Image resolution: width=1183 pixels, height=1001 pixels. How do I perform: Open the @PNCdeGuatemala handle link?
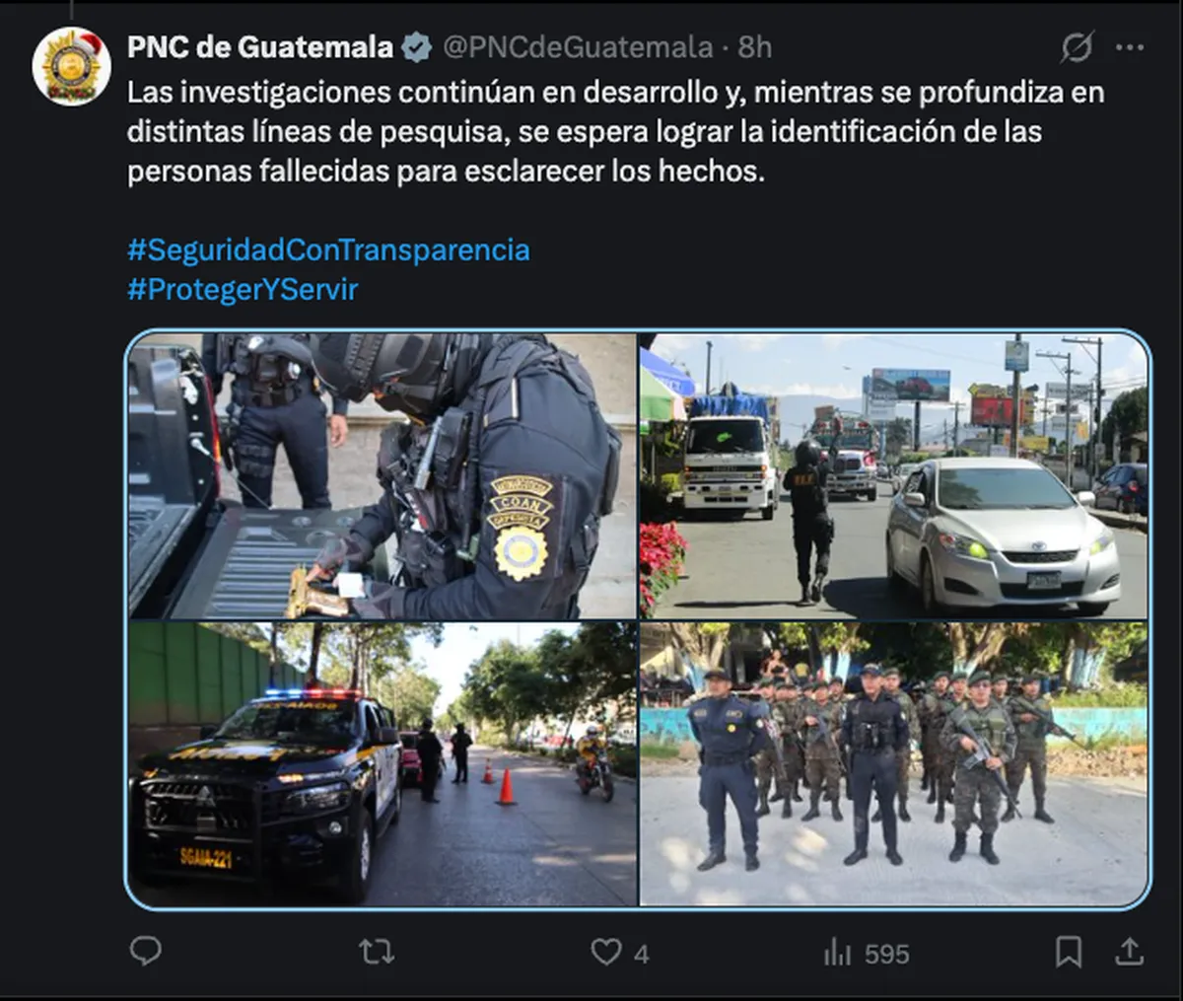pos(578,46)
